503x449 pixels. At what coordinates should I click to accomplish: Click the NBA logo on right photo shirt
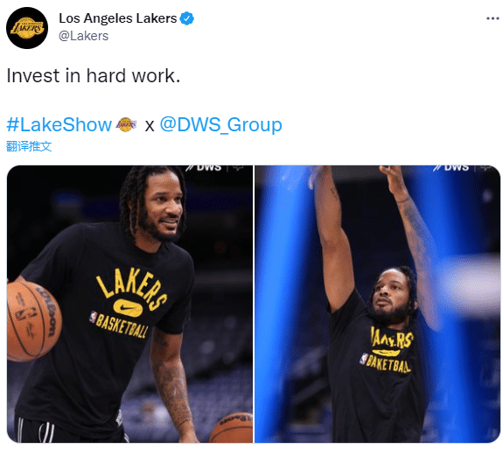coord(364,359)
